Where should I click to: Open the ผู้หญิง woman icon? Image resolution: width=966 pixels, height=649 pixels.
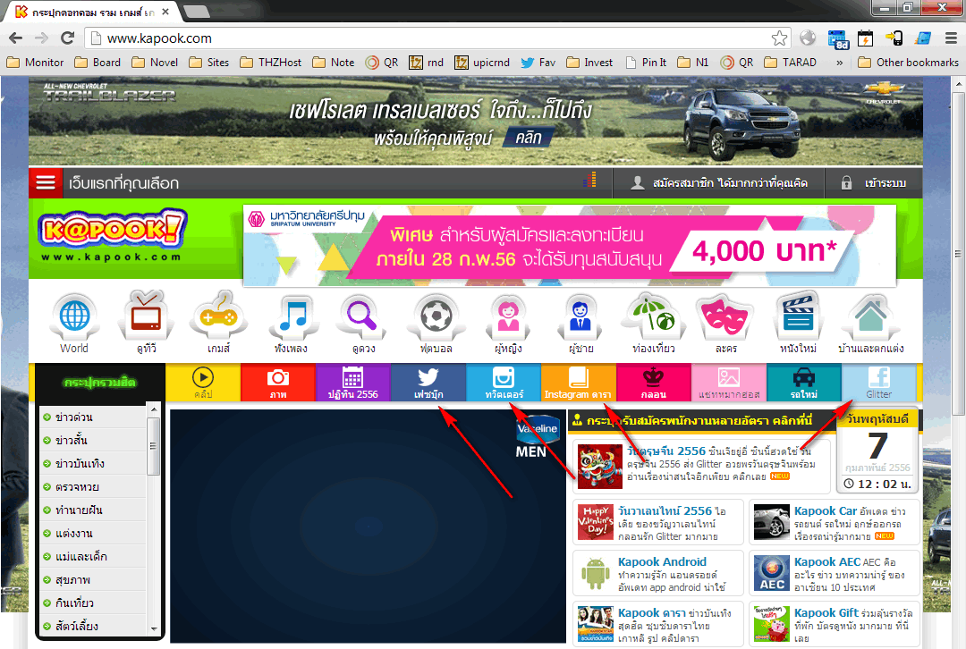[x=508, y=317]
